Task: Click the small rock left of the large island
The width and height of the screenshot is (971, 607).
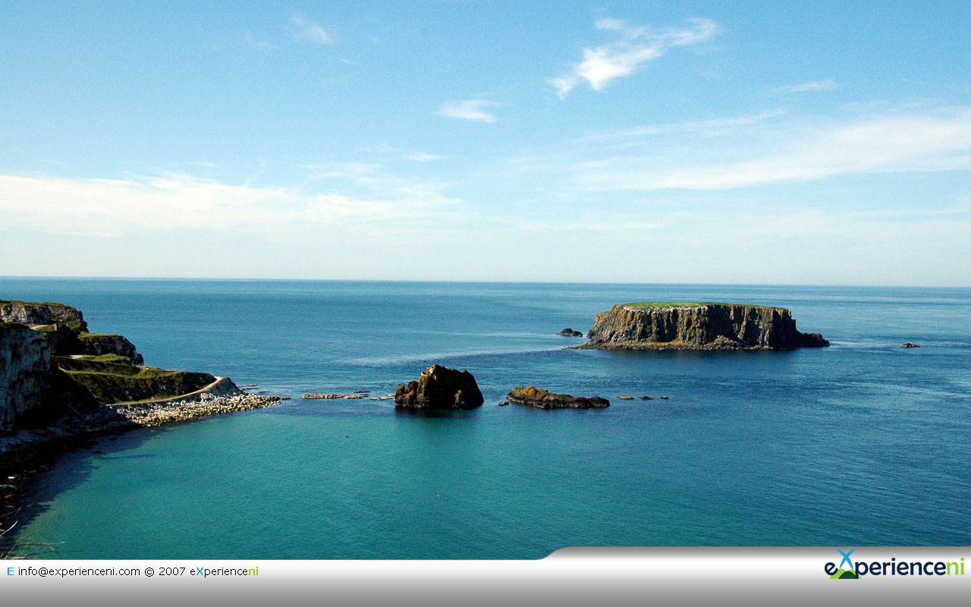Action: (x=570, y=332)
